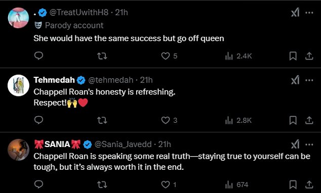The width and height of the screenshot is (321, 193).
Task: Repost Tehmedah's honesty tweet
Action: click(102, 120)
